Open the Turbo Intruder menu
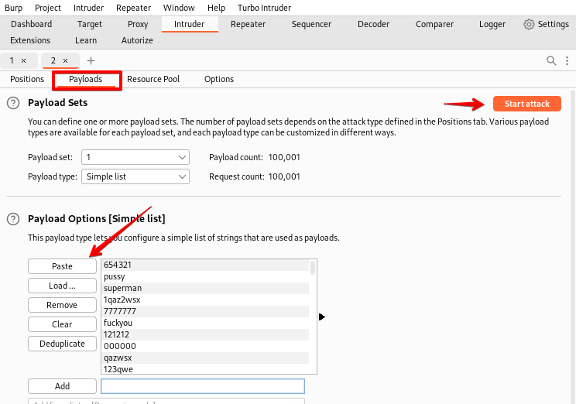576x404 pixels. 264,8
